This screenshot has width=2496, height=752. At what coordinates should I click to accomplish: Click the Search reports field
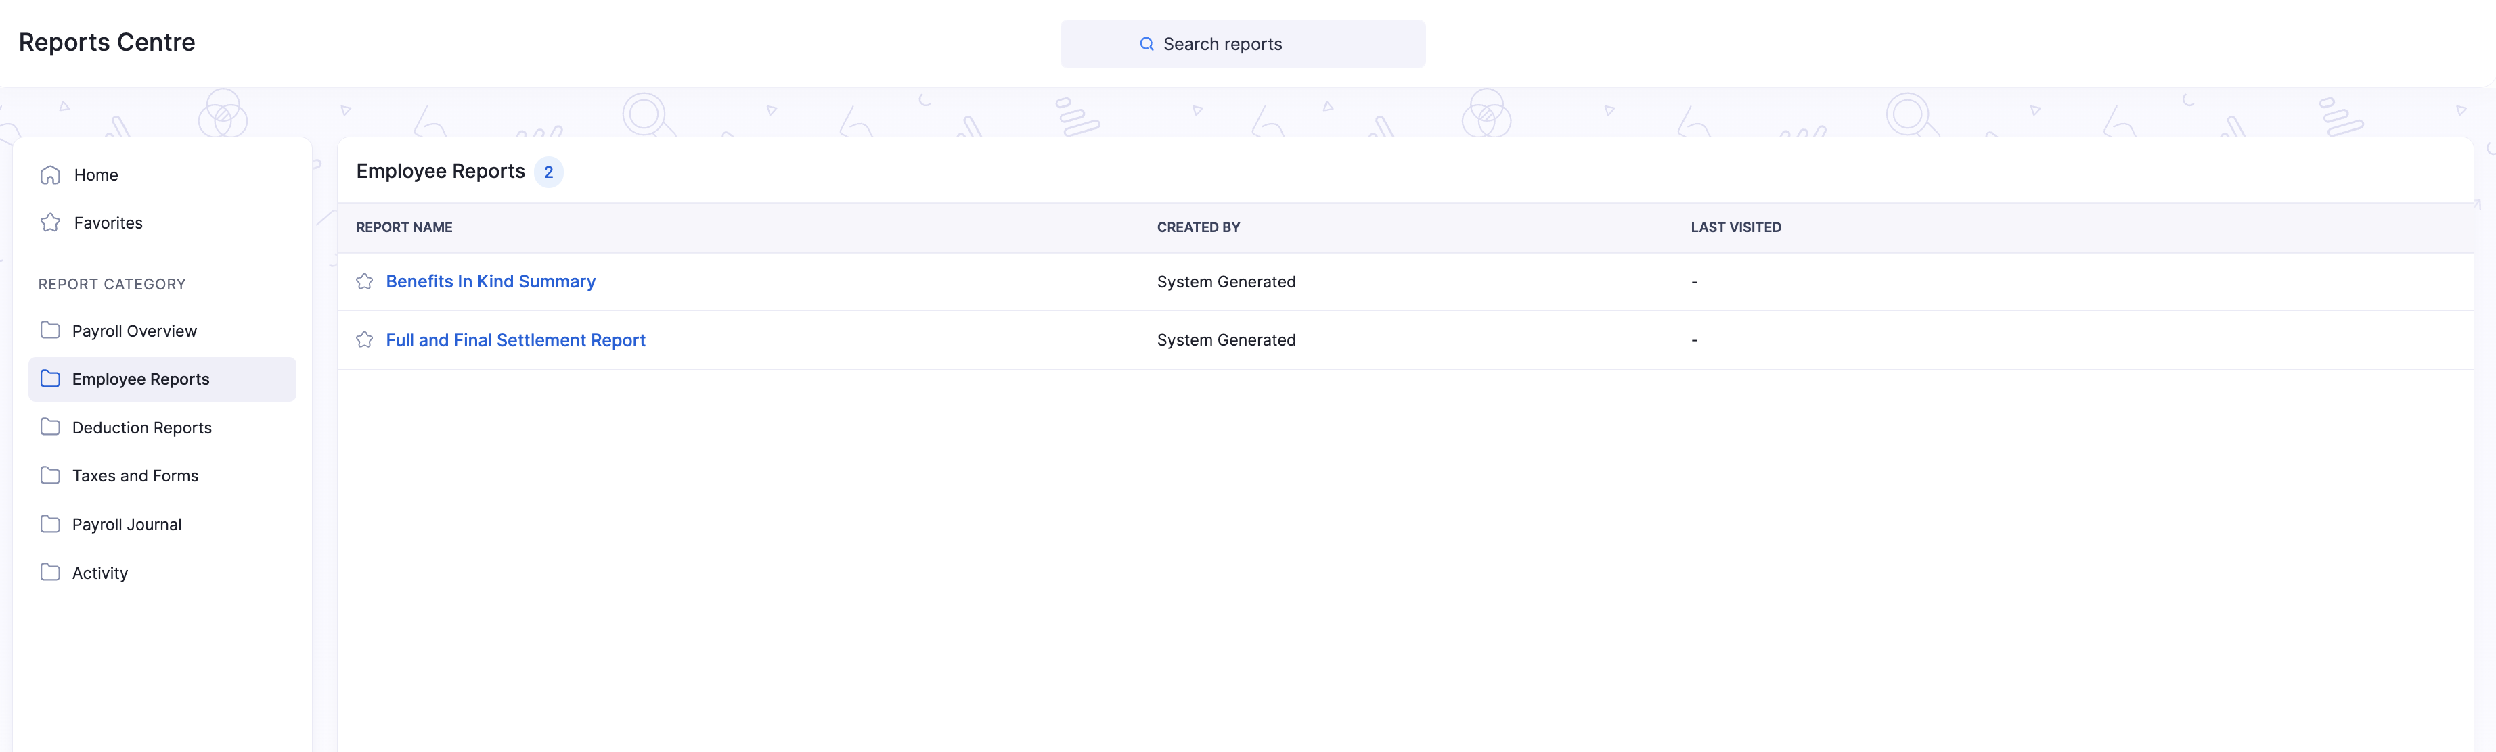coord(1242,43)
